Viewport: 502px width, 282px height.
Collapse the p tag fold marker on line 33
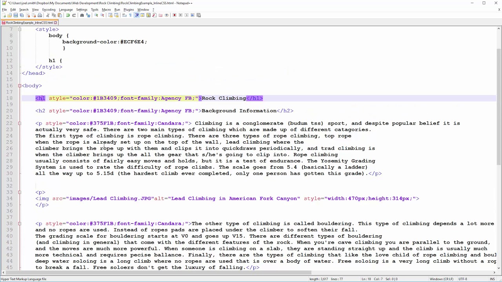[x=20, y=192]
